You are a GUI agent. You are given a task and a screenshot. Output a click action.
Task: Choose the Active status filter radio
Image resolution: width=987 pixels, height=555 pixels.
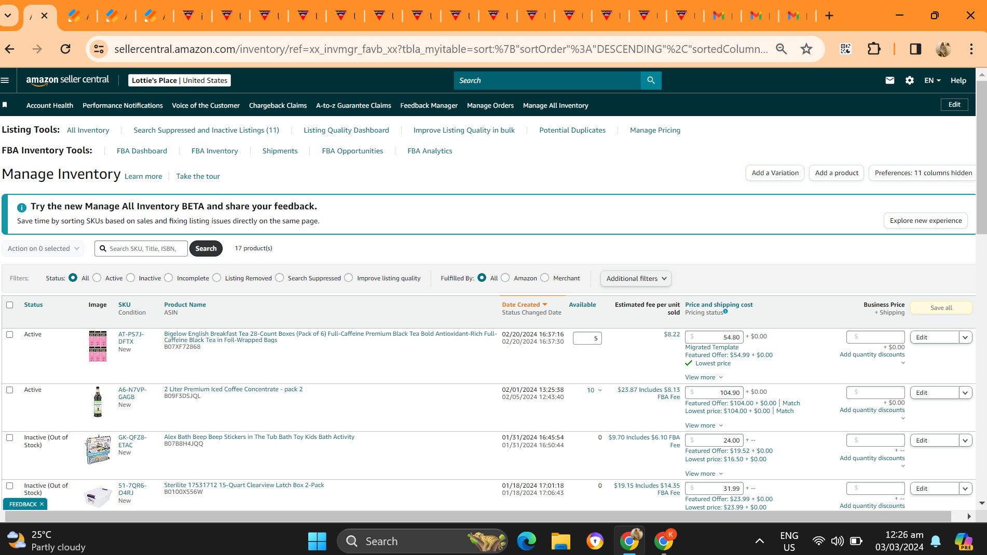click(x=97, y=278)
